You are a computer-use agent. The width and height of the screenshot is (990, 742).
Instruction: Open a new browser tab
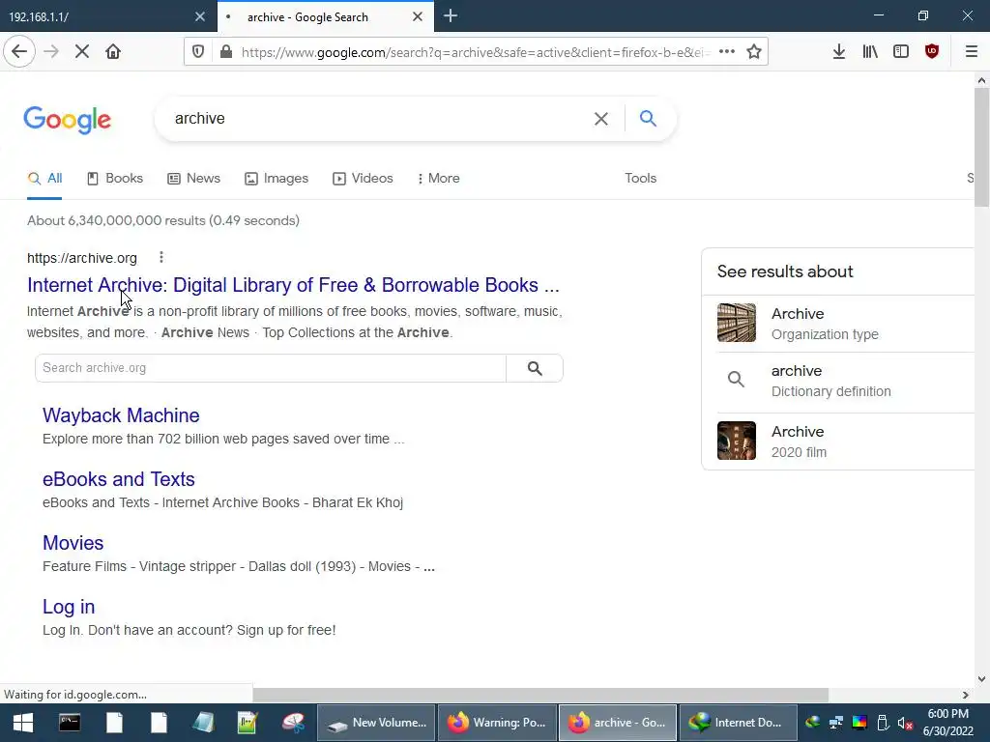451,16
